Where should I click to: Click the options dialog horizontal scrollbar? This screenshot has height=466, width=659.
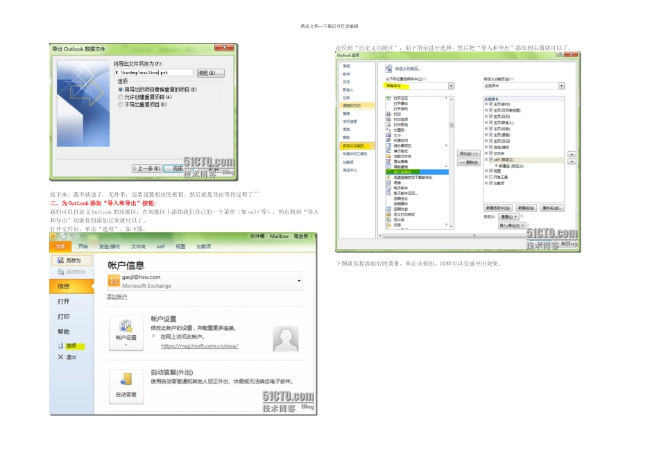click(474, 236)
